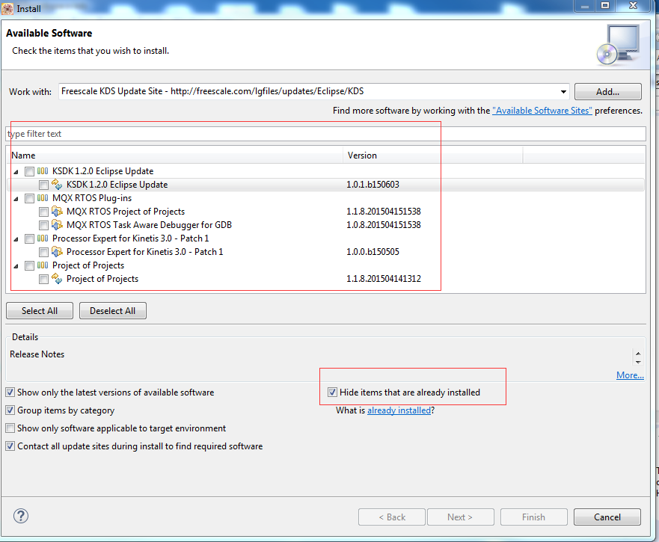
Task: Enable Show only software applicable to target environment
Action: click(x=10, y=428)
